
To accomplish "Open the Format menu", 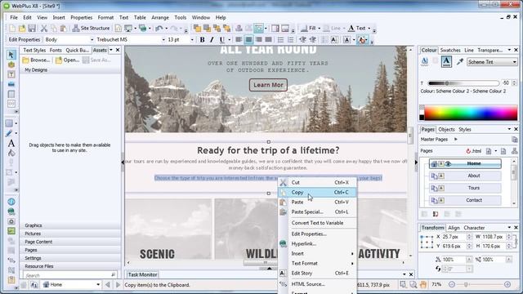I will point(105,17).
